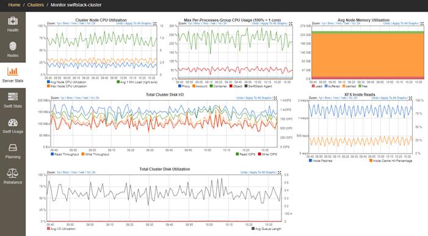Click Undo on XFS Inode Reads graph
The height and width of the screenshot is (236, 428).
pos(375,98)
